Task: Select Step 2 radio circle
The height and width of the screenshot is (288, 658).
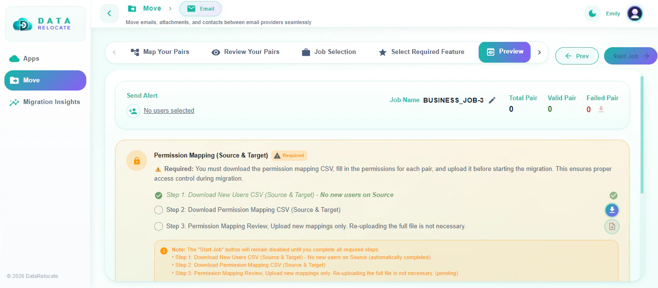Action: click(159, 210)
